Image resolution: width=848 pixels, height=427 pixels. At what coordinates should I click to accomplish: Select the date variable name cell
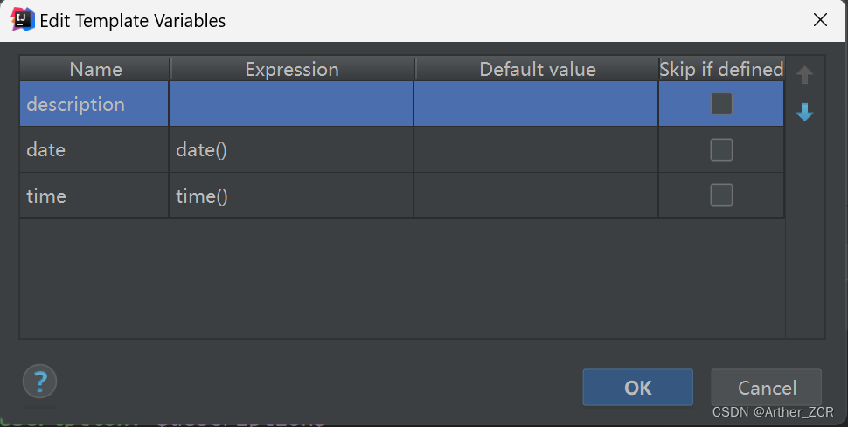click(94, 149)
